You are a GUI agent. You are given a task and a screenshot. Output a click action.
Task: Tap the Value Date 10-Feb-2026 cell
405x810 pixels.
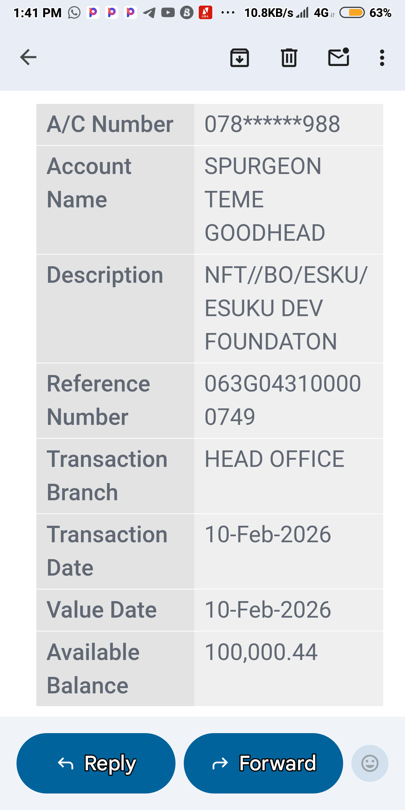(x=268, y=610)
